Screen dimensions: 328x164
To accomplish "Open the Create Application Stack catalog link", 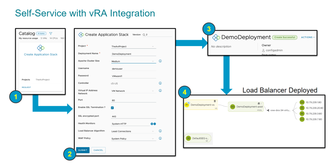I will tap(41, 54).
